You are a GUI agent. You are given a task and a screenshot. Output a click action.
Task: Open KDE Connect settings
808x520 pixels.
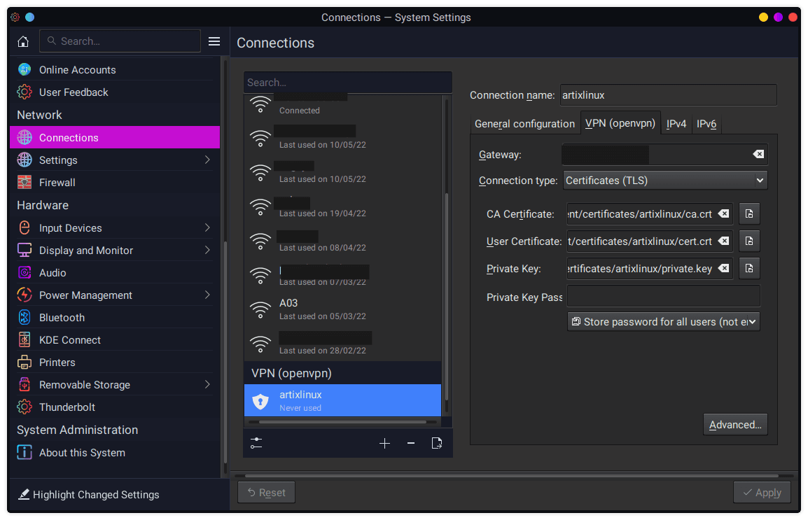[116, 340]
